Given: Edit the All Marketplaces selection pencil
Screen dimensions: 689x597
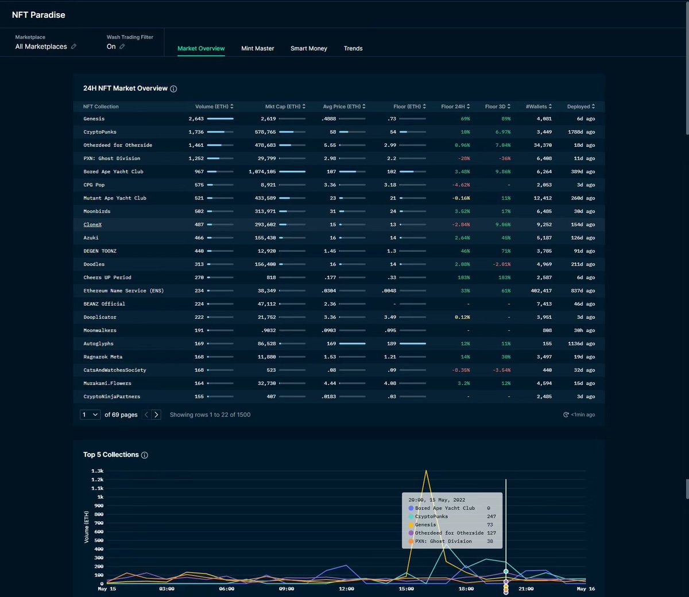Looking at the screenshot, I should pos(73,46).
